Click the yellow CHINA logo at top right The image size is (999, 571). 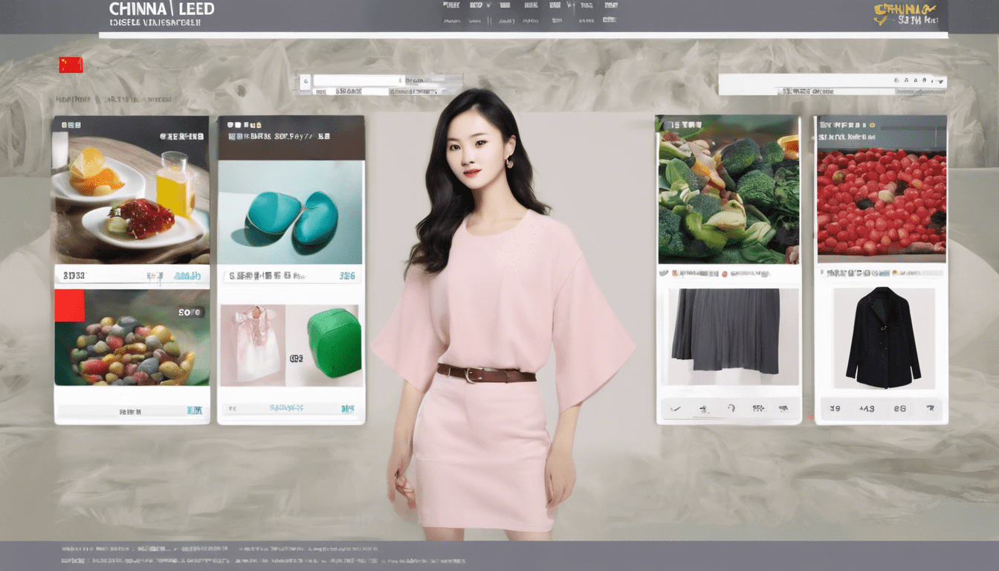click(x=905, y=13)
